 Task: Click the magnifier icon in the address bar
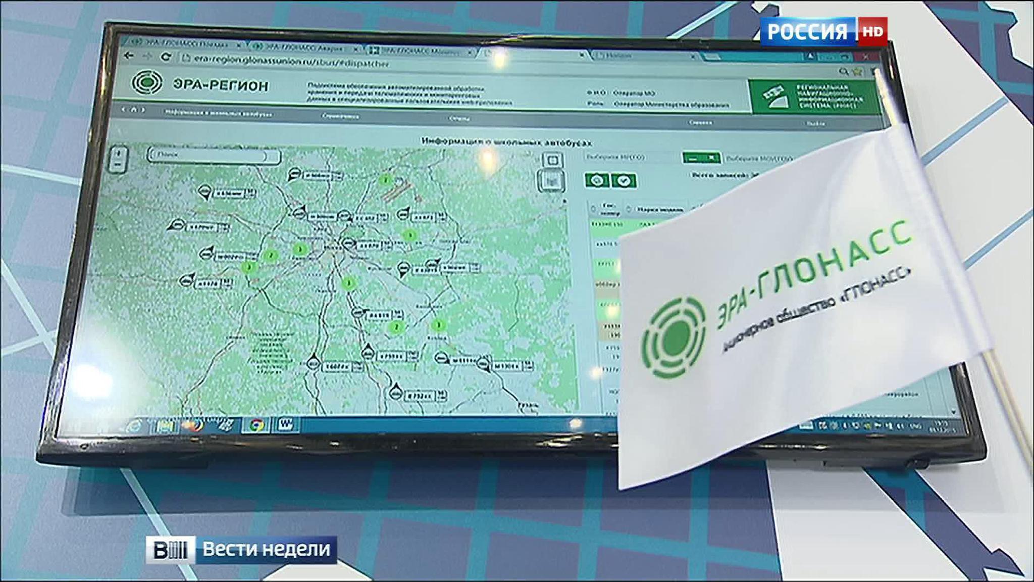tap(844, 72)
